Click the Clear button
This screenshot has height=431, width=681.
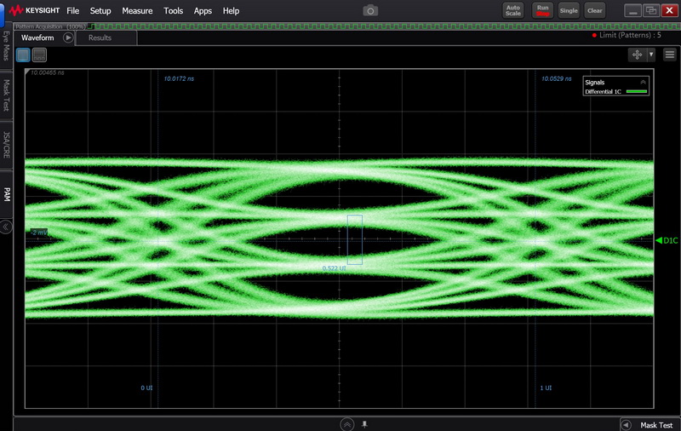[x=595, y=11]
